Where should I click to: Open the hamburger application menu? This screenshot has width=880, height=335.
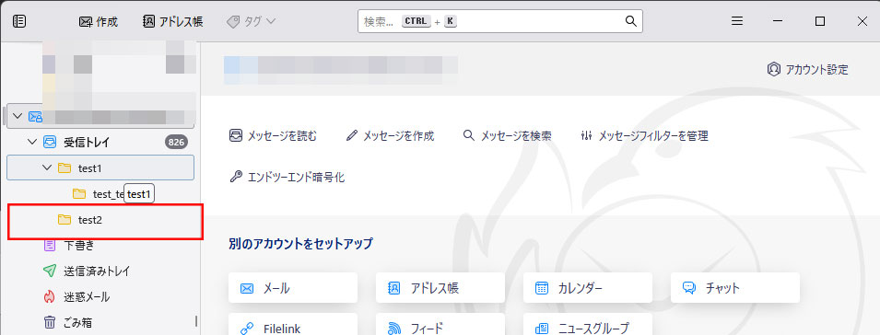737,22
